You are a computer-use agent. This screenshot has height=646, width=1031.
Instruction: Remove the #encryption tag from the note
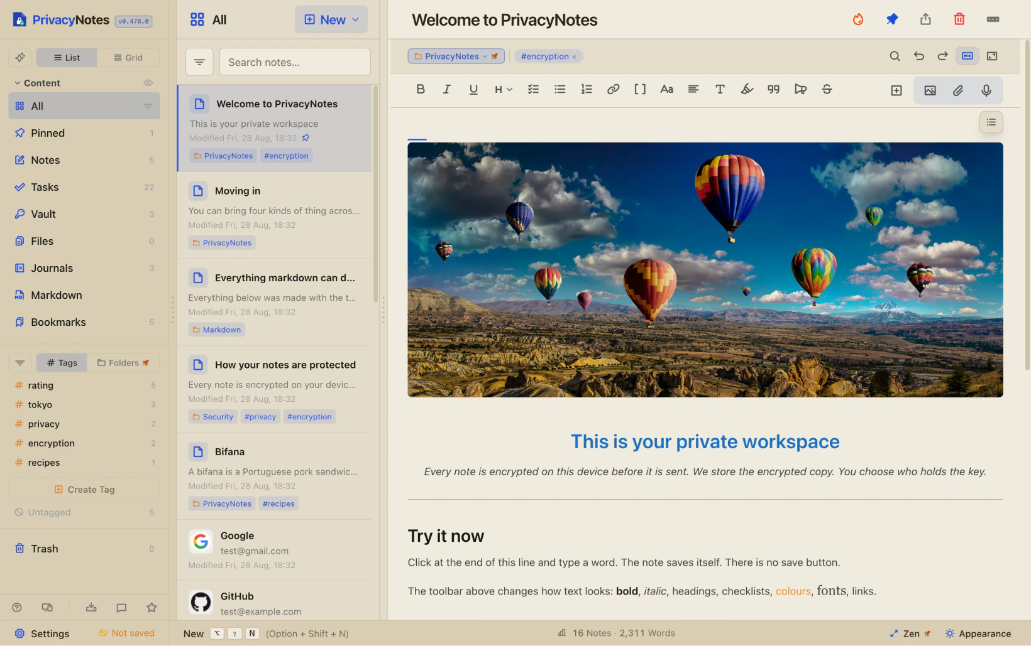click(574, 57)
